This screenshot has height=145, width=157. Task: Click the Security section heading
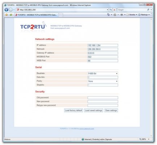coord(40,92)
